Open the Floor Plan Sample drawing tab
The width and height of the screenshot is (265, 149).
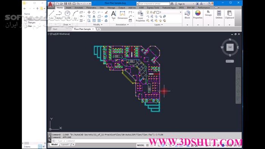pos(82,29)
